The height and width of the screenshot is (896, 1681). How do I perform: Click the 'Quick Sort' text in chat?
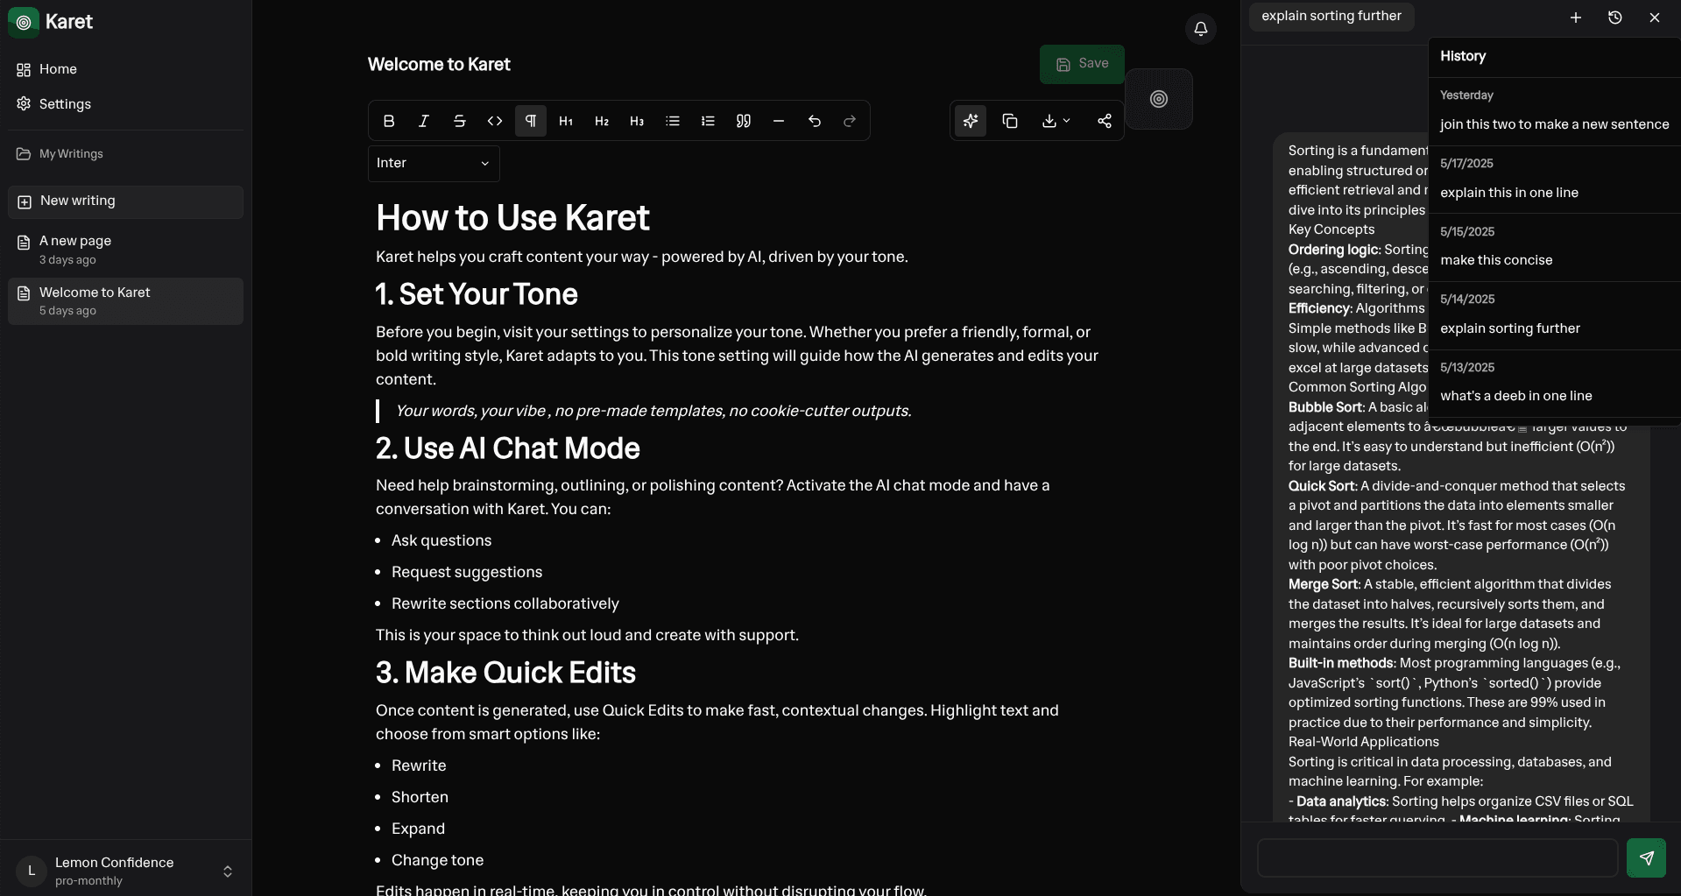coord(1322,486)
